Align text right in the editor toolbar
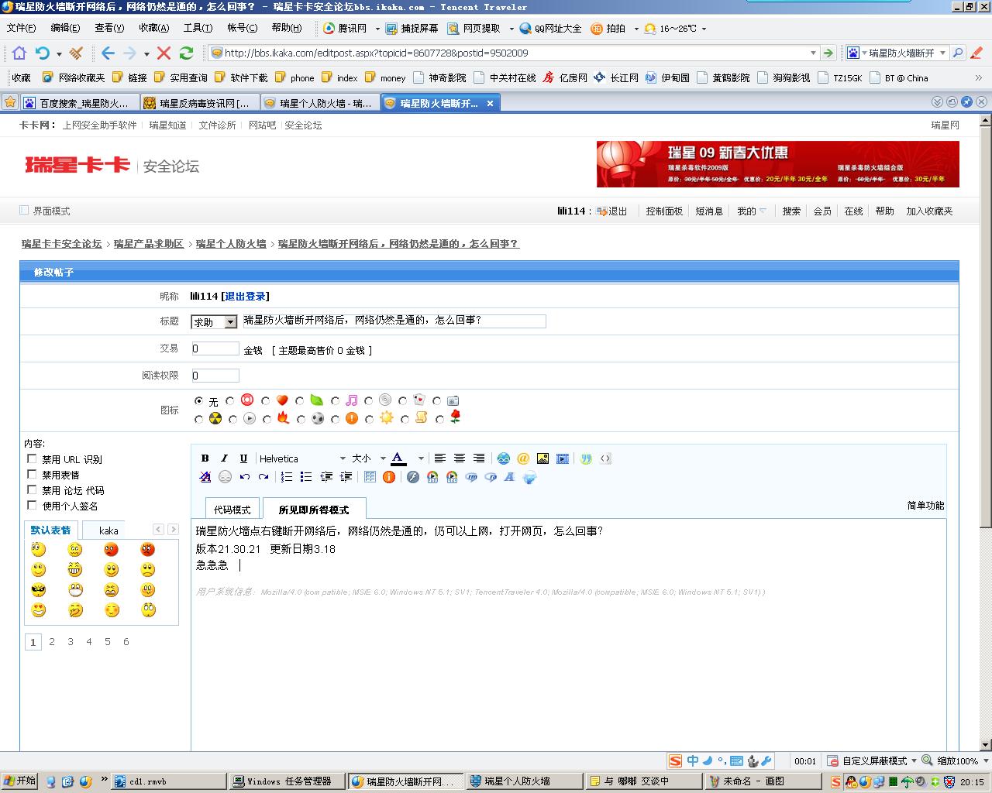 tap(479, 458)
